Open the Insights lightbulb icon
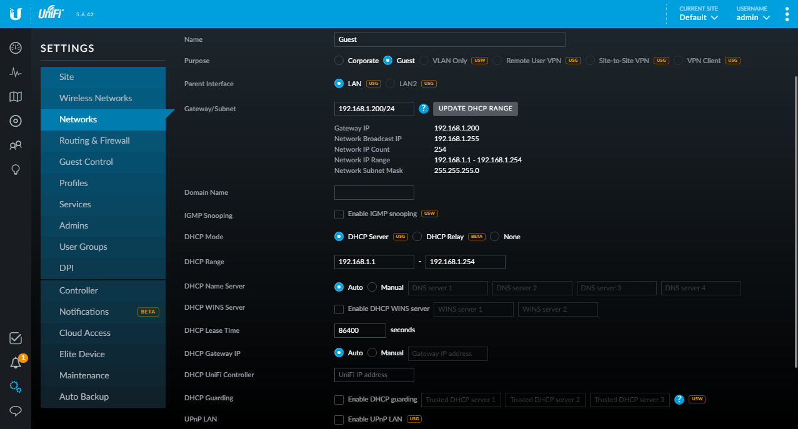This screenshot has width=798, height=429. 16,170
